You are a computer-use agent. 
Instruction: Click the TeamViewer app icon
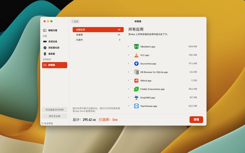click(136, 106)
